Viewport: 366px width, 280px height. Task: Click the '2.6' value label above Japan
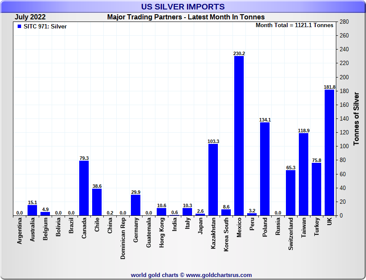(x=200, y=211)
